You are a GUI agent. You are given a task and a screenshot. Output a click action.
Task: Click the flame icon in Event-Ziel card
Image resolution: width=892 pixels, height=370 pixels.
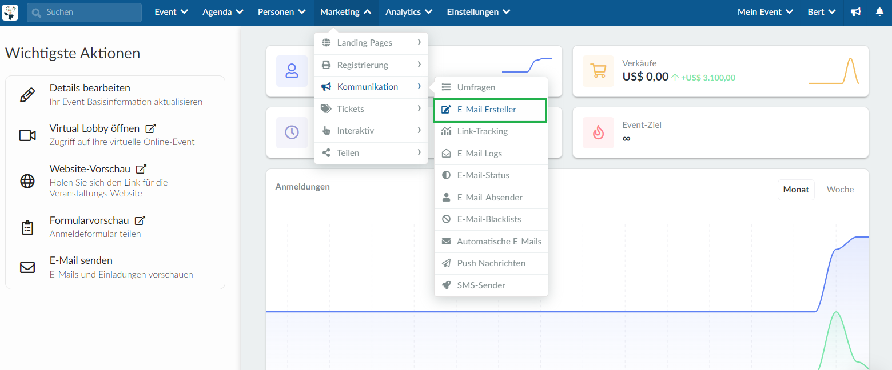598,132
